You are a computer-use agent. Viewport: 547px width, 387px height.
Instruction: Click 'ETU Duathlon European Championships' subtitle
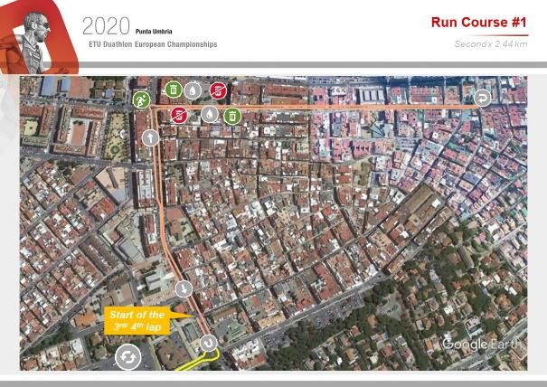(x=152, y=43)
